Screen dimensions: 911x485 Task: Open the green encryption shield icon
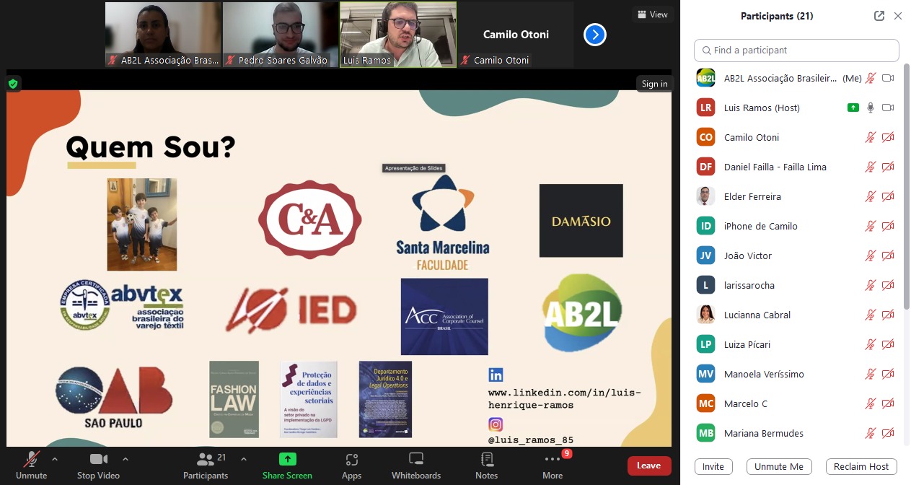tap(13, 84)
